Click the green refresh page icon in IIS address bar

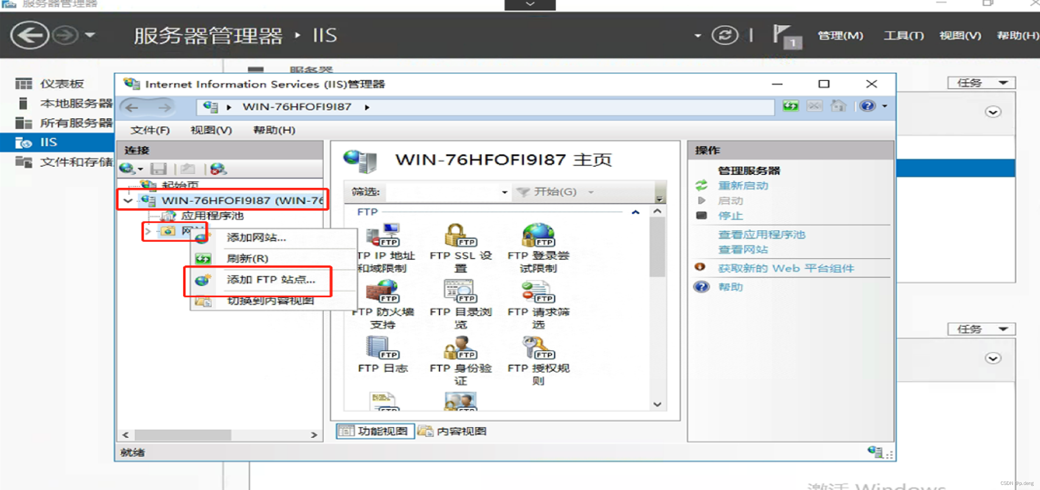(790, 106)
